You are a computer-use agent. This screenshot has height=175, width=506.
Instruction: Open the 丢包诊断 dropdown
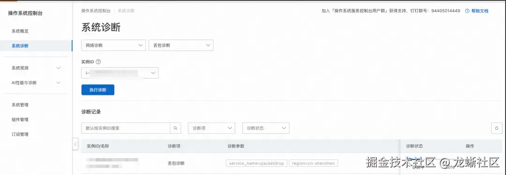(181, 45)
